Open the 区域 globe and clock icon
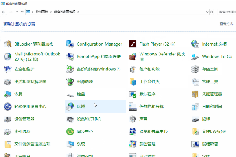Image resolution: width=236 pixels, height=157 pixels. 70,106
